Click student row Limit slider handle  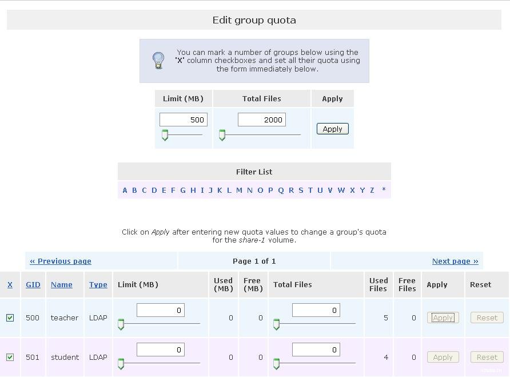121,364
